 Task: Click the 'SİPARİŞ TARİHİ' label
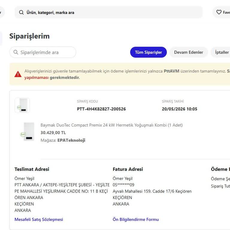tap(173, 101)
